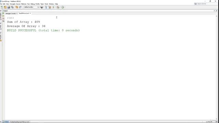Click inside the Search (Ctrl+I) field
The image size is (219, 123).
point(207,4)
